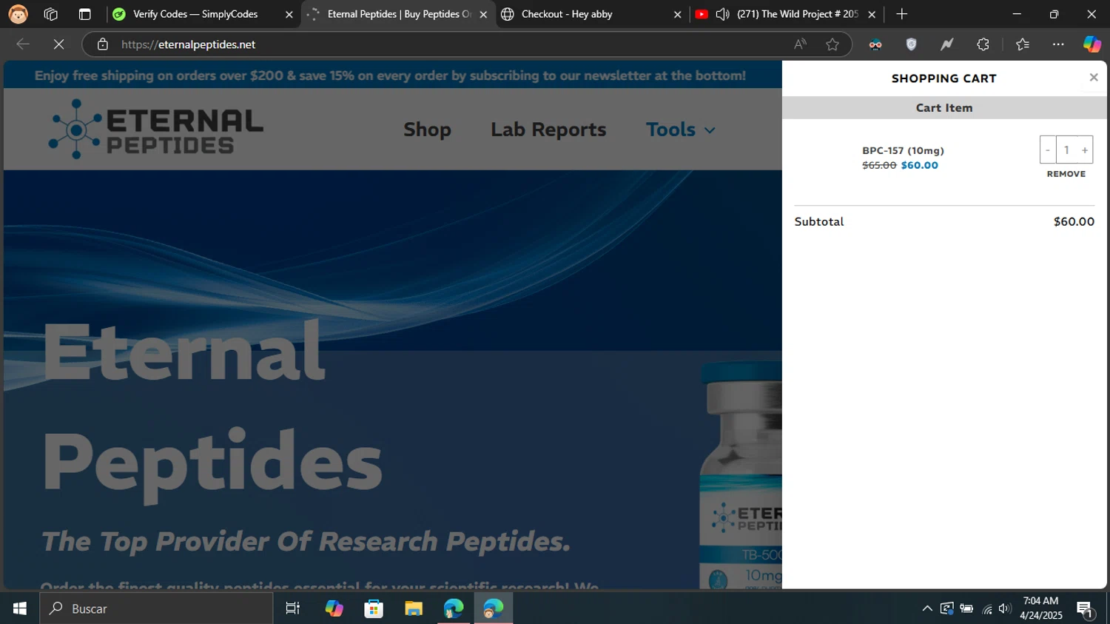Screen dimensions: 1110x624
Task: Launch Copilot from the taskbar
Action: point(334,608)
